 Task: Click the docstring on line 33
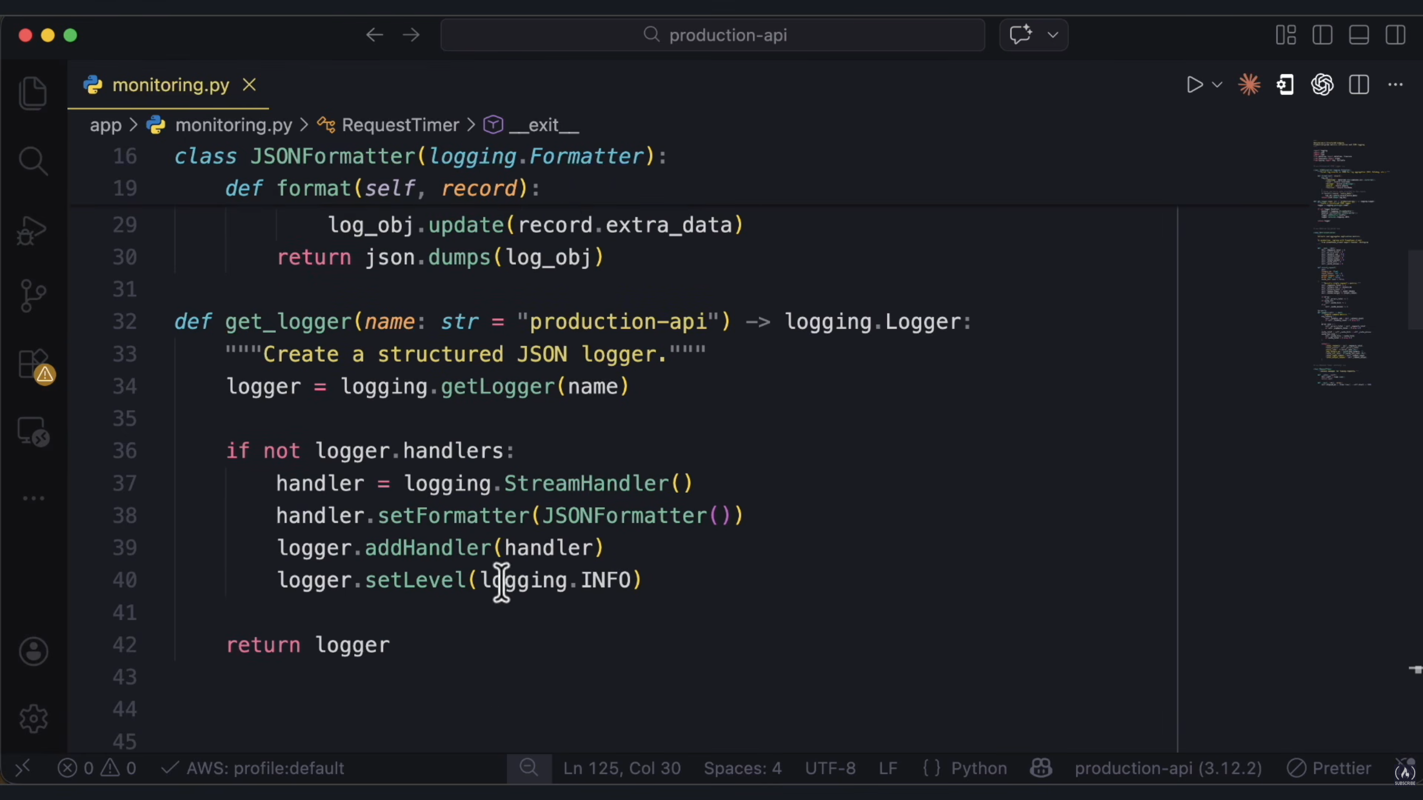point(466,354)
